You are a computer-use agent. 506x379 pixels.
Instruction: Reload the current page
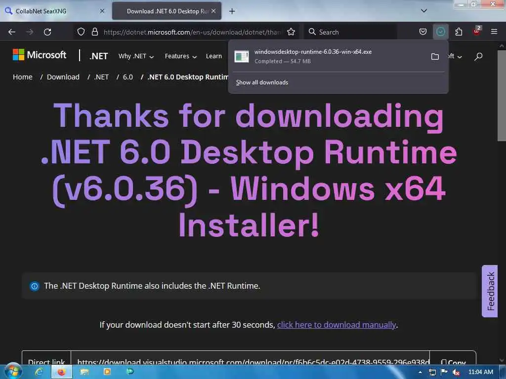[x=47, y=32]
